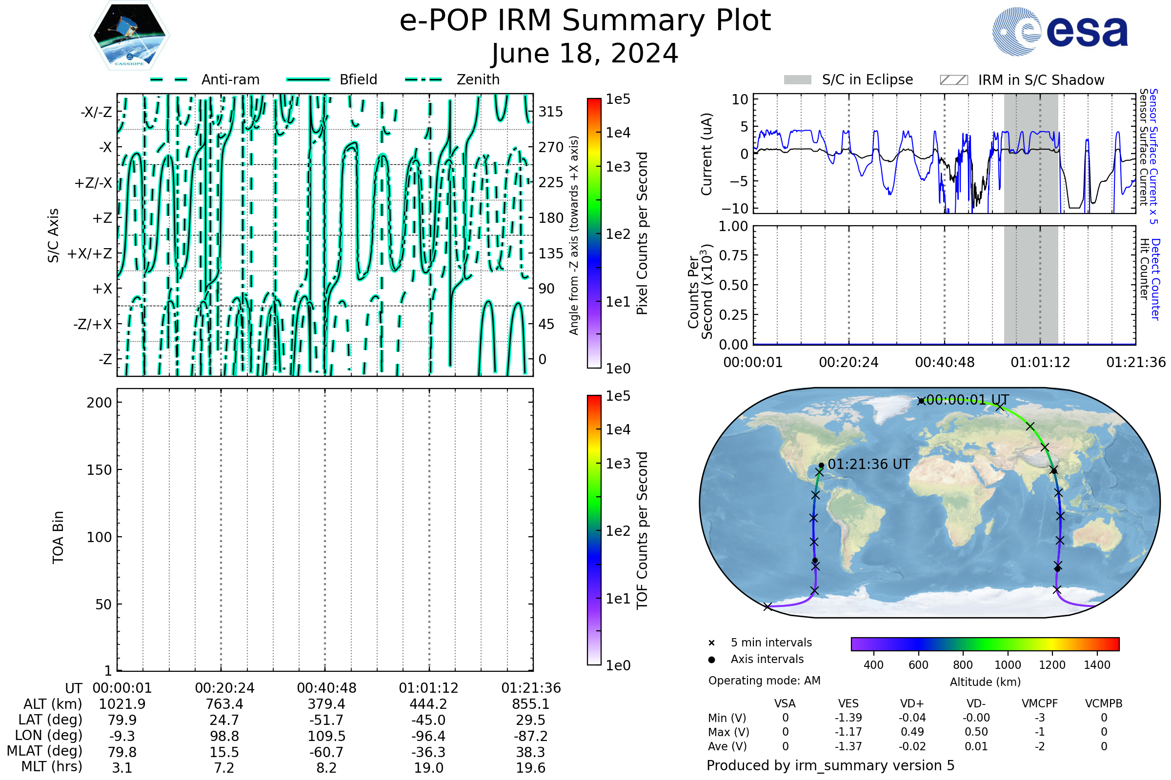Viewport: 1171px width, 780px height.
Task: Click the 01:21:36 UT map end label
Action: click(869, 465)
